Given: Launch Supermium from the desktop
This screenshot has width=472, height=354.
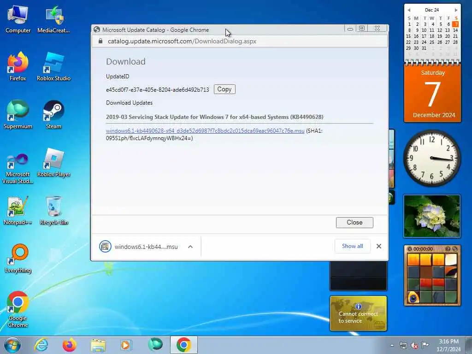Looking at the screenshot, I should point(18,114).
